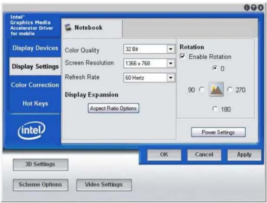Click the Display Expansion heading
Screen dimensions: 267x203
pyautogui.click(x=91, y=95)
